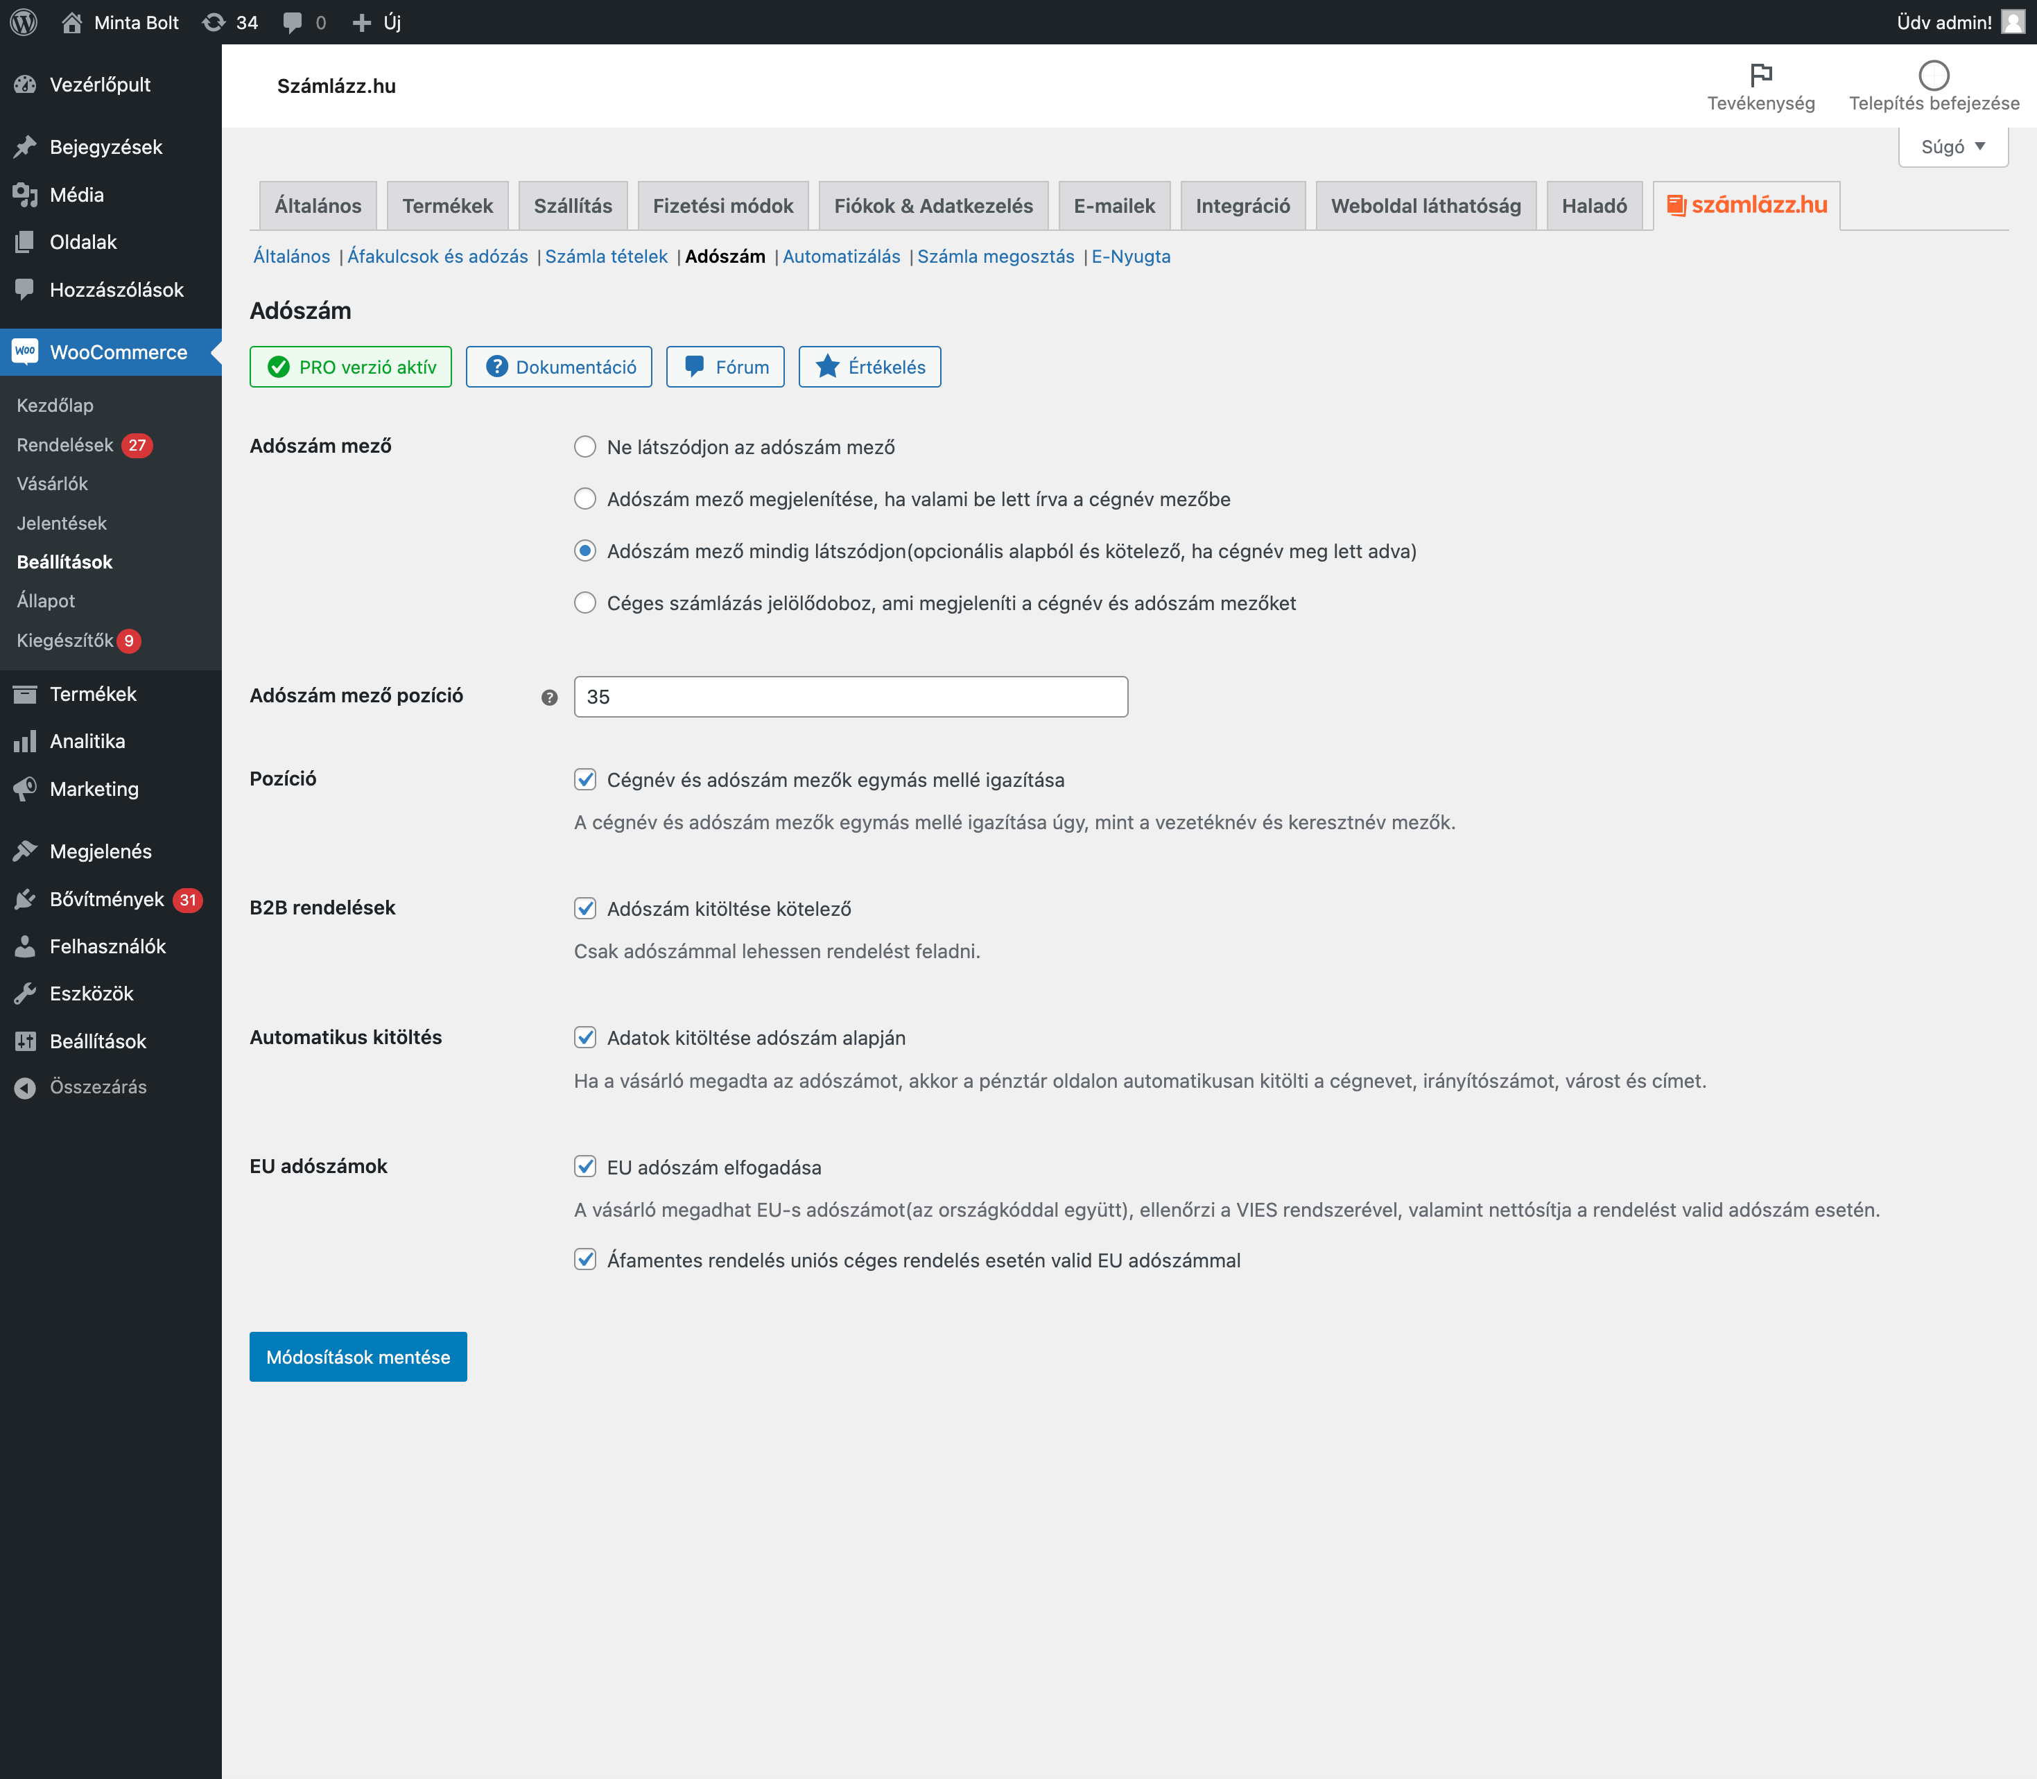Click the WordPress logo icon
2037x1779 pixels.
(24, 22)
